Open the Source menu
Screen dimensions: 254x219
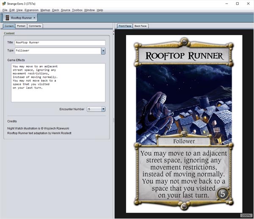coord(66,10)
